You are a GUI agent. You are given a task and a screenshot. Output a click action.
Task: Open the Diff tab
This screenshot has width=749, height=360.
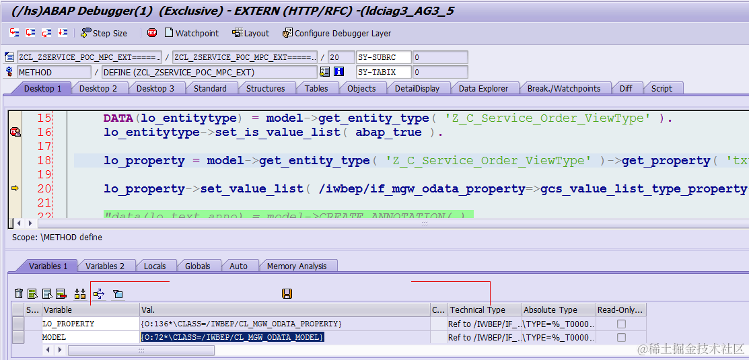click(626, 88)
